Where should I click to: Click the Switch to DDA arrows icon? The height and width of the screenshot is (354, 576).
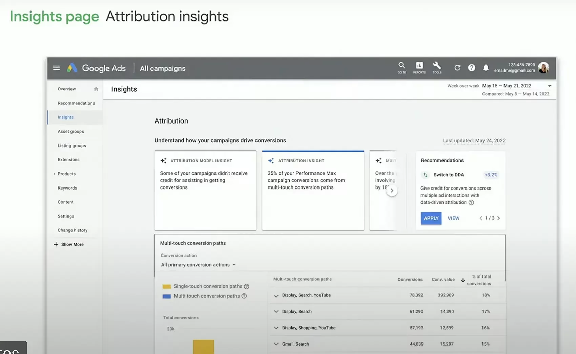pyautogui.click(x=425, y=175)
